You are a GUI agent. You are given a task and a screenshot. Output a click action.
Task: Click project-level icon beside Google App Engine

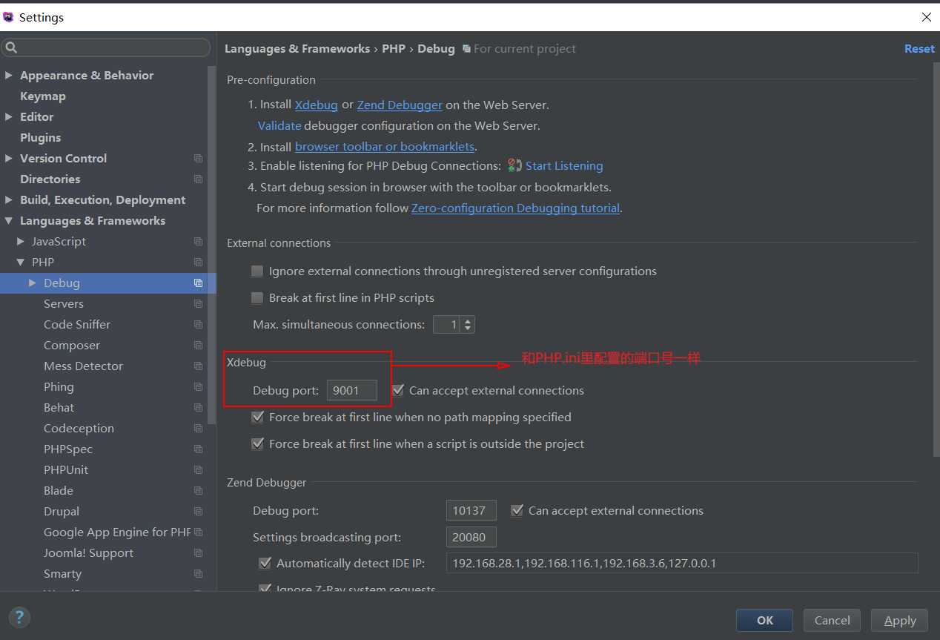[x=198, y=532]
